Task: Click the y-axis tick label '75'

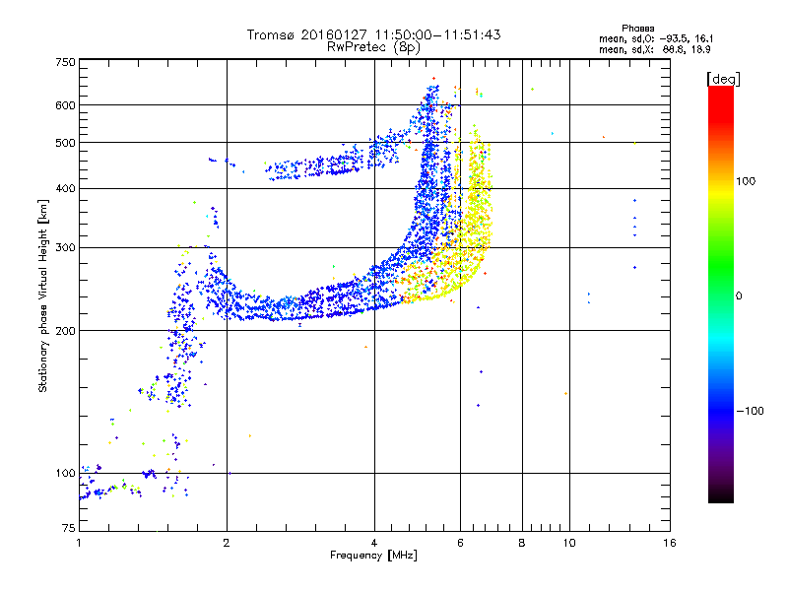Action: point(69,528)
